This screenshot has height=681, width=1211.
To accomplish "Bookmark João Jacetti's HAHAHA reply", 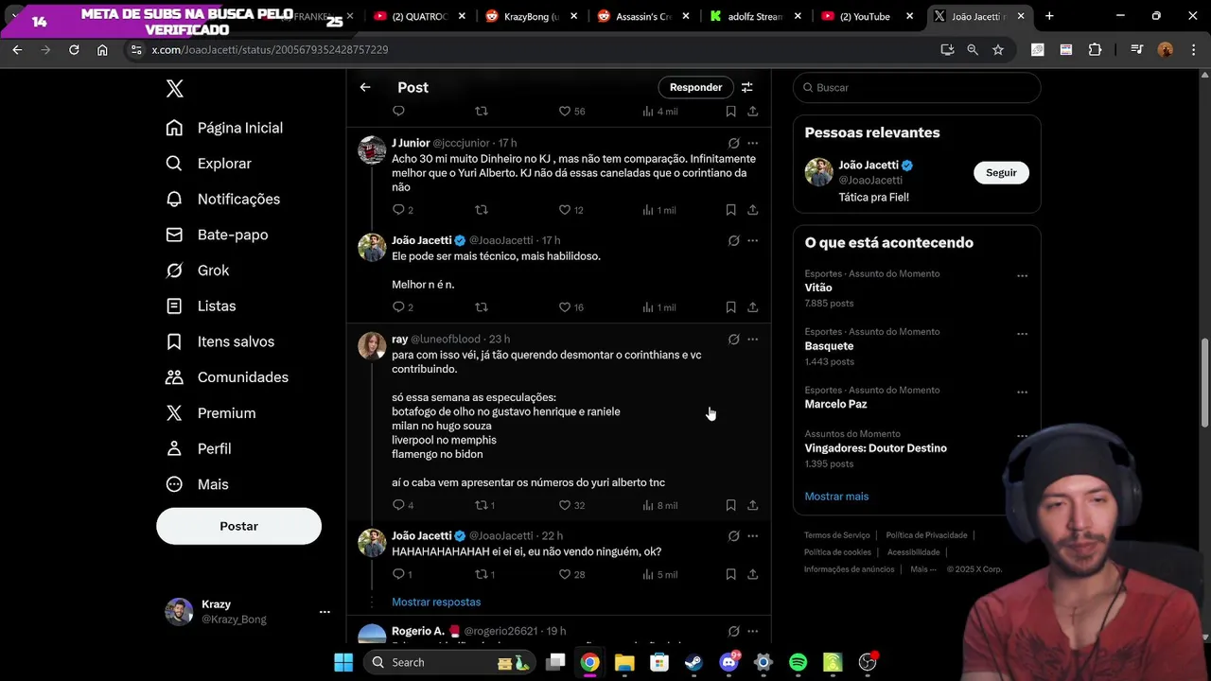I will click(x=730, y=574).
